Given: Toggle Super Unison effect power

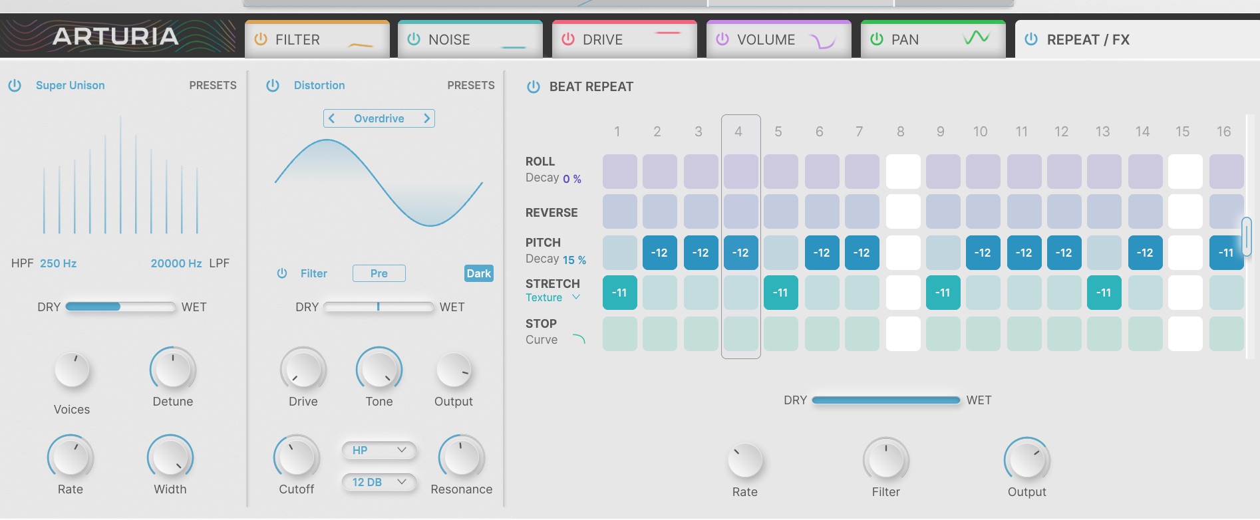Looking at the screenshot, I should tap(15, 85).
